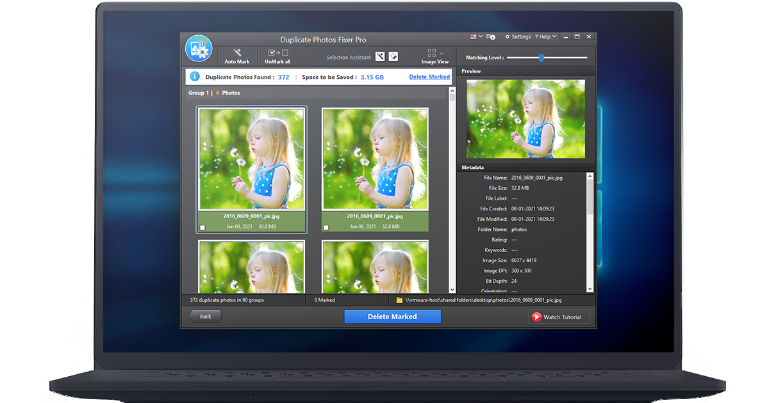Click the File Created date 08-01-2021 14:09:23
Screen dimensions: 769x403
click(x=533, y=209)
